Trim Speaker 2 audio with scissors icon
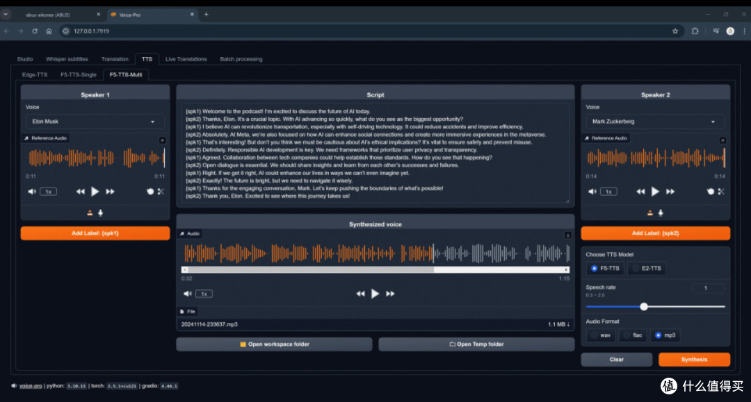751x402 pixels. (721, 192)
